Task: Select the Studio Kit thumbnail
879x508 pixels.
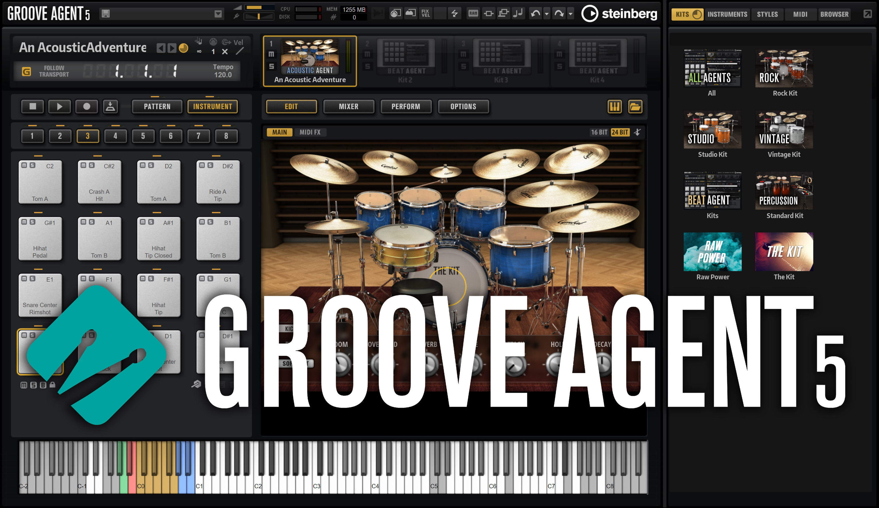Action: pos(713,129)
